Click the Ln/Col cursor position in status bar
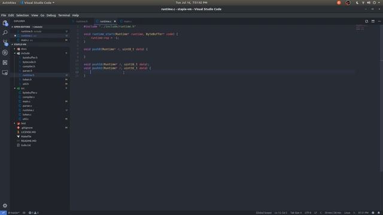The image size is (383, 215). (x=281, y=213)
